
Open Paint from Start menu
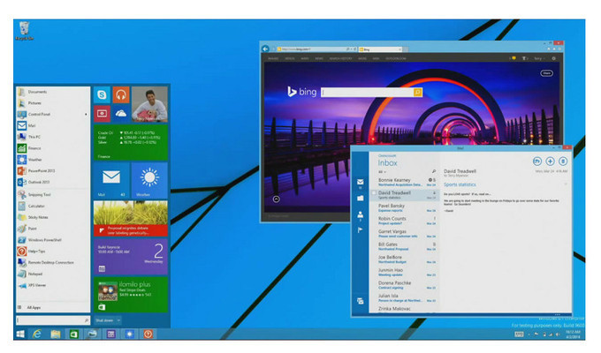(53, 229)
